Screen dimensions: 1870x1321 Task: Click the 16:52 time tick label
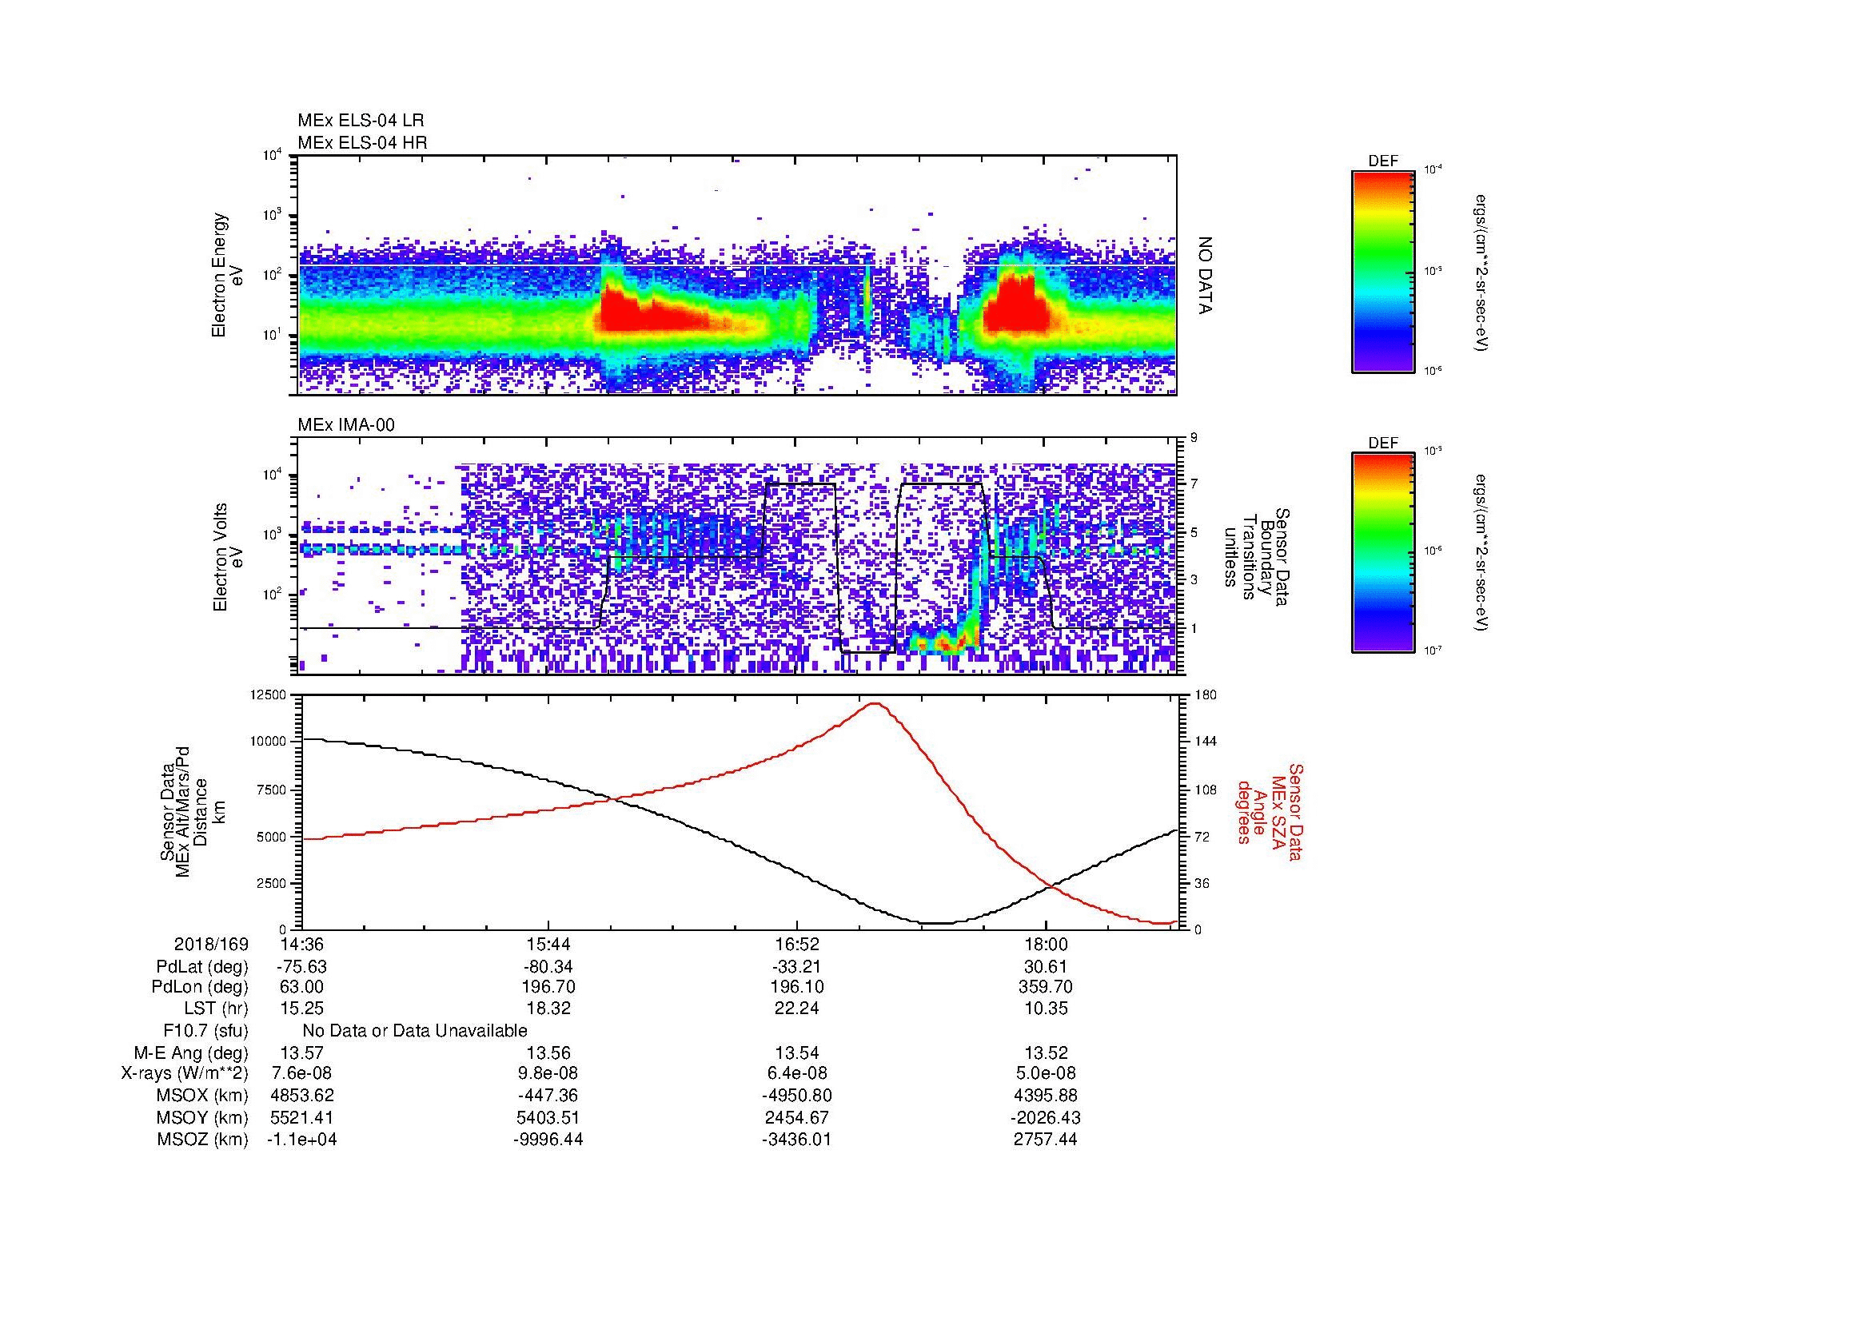tap(796, 945)
